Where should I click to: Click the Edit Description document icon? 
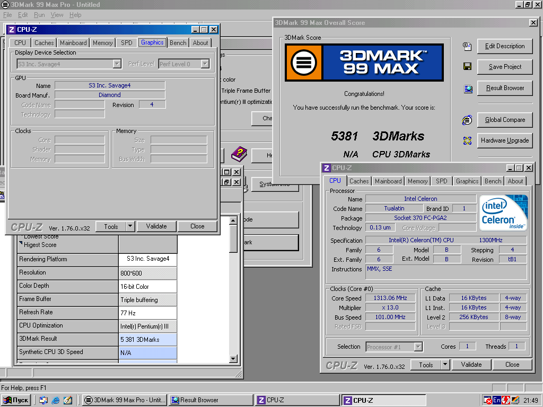pyautogui.click(x=467, y=47)
